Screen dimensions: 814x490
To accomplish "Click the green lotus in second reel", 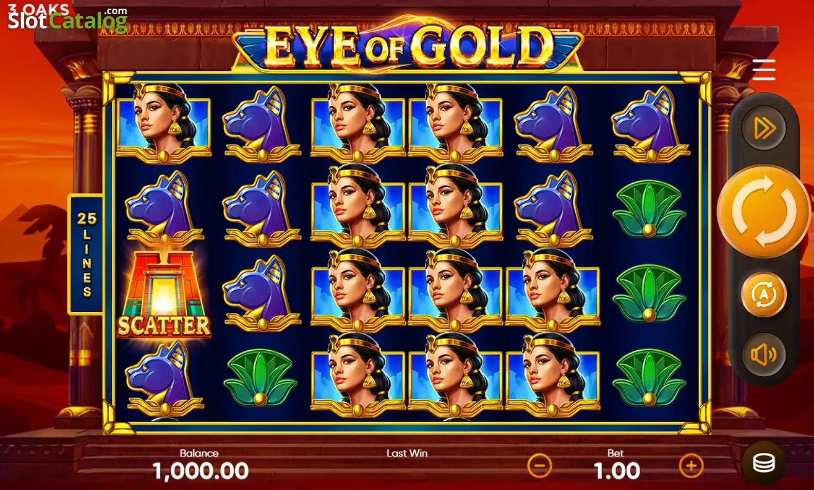I will (x=260, y=377).
